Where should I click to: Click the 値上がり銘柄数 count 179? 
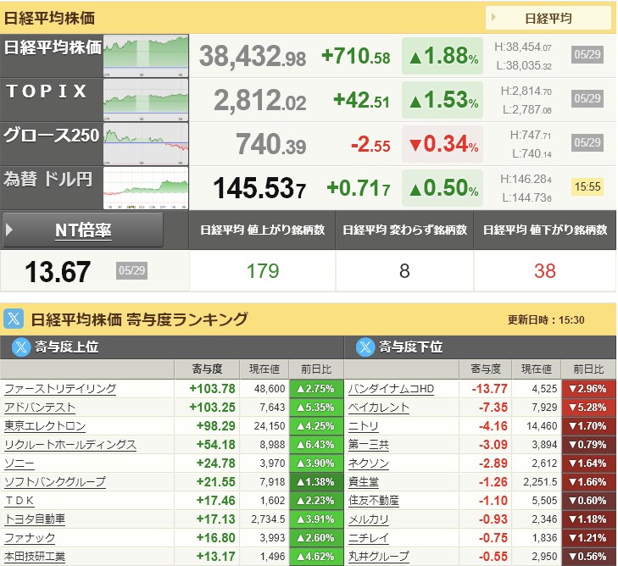point(263,271)
